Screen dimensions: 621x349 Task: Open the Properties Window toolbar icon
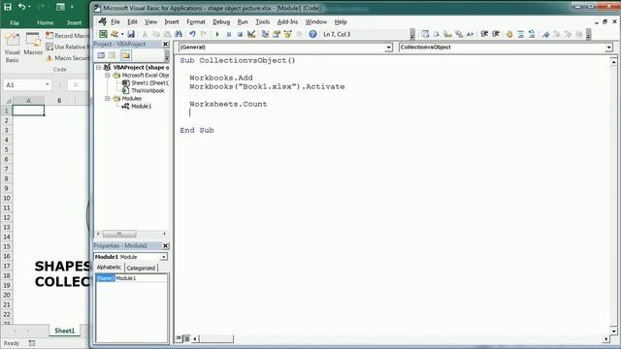pyautogui.click(x=277, y=35)
